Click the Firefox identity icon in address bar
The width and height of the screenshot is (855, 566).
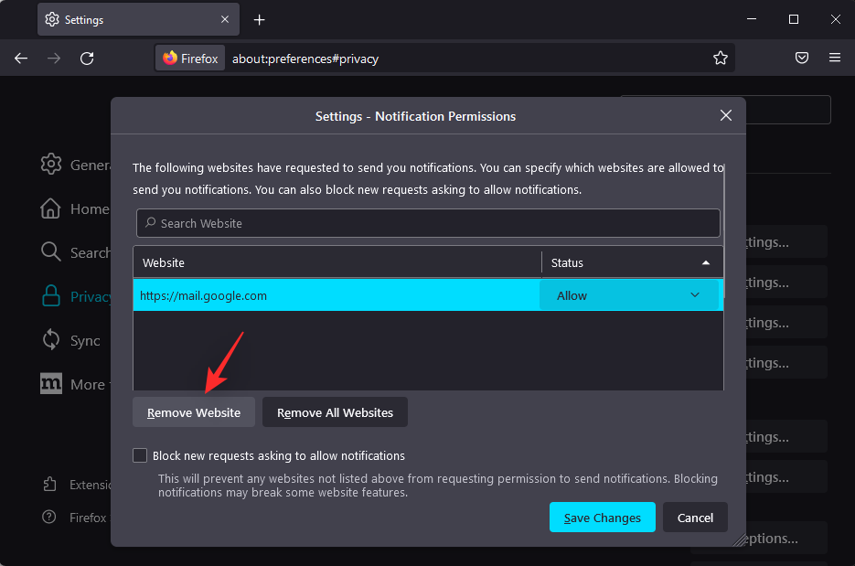click(190, 59)
